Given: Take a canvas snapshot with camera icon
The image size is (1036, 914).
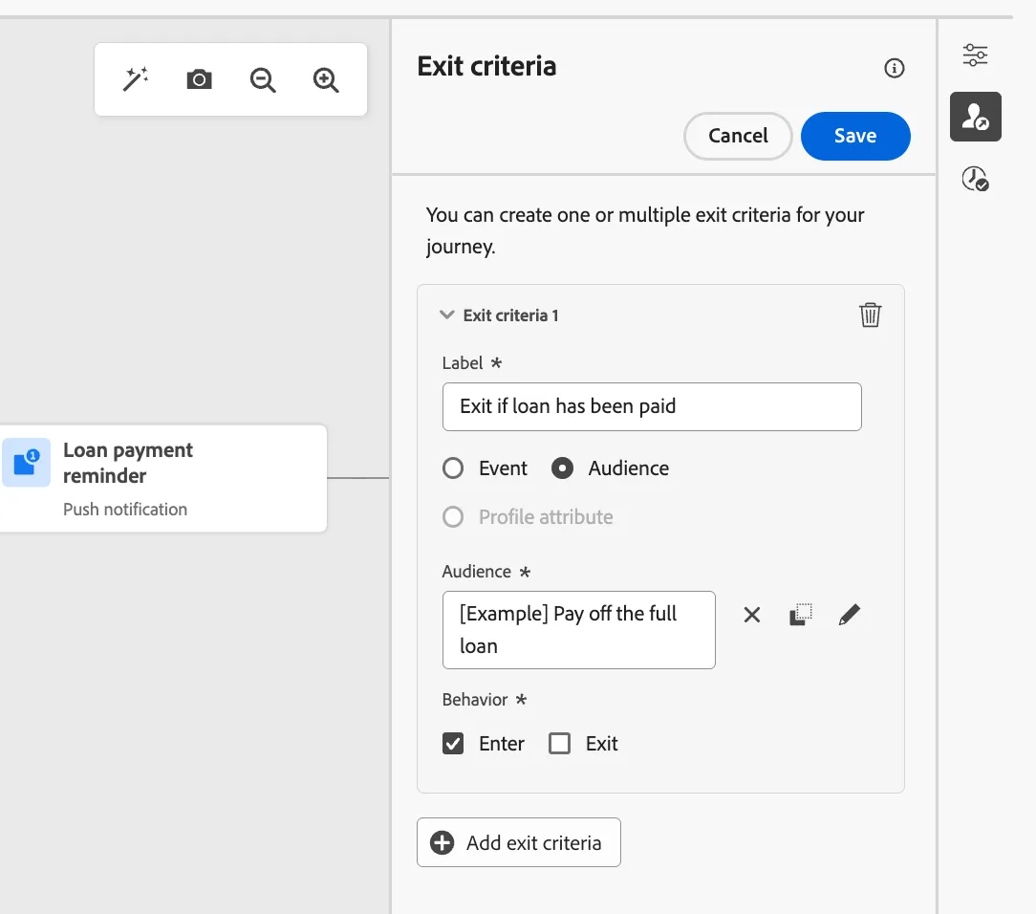Looking at the screenshot, I should point(199,79).
